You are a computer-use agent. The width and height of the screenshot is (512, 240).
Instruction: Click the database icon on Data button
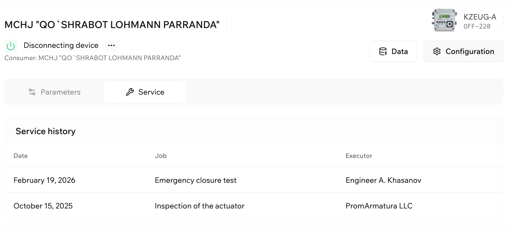(x=383, y=51)
